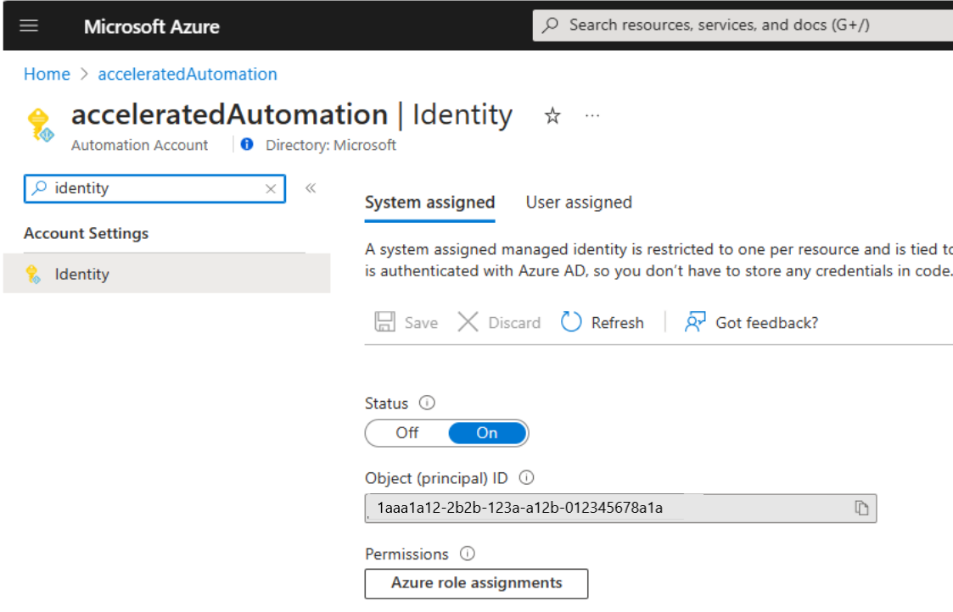Collapse the left sidebar menu
Screen dimensions: 953x612
point(311,188)
